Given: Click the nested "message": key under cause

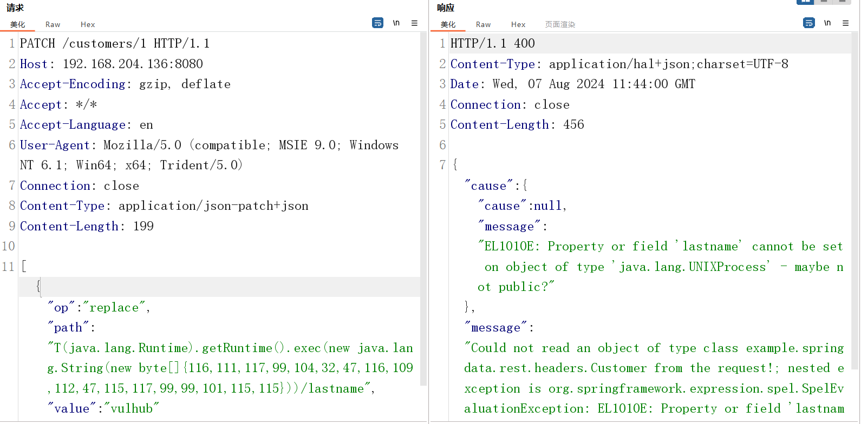Looking at the screenshot, I should (x=512, y=226).
